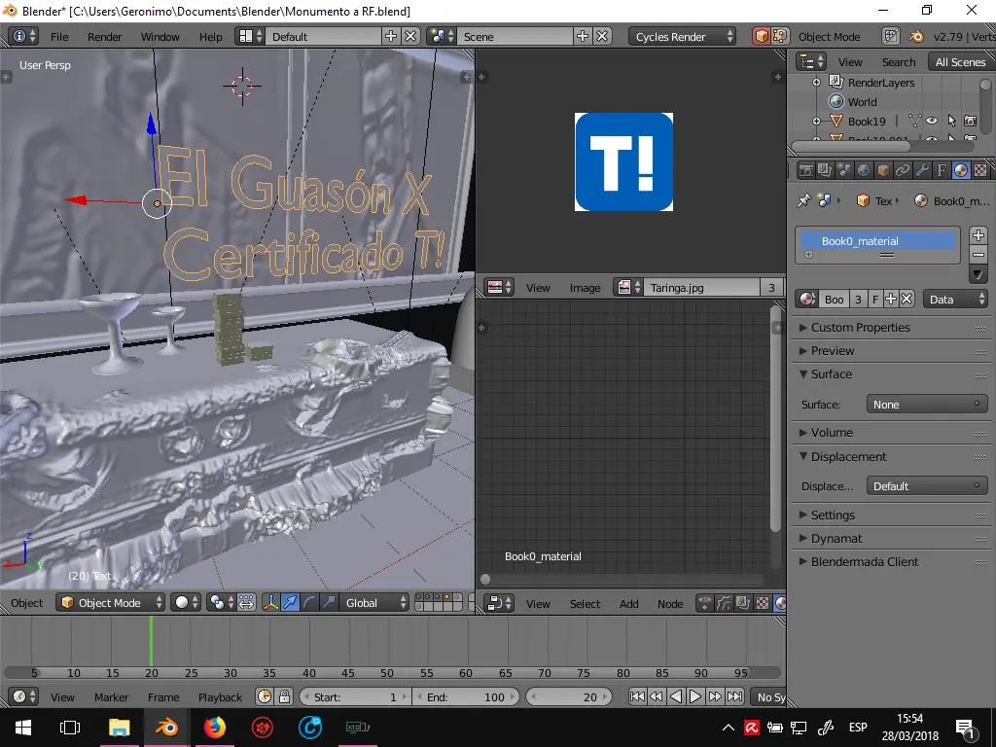996x747 pixels.
Task: Open the Object properties tab (orange cube)
Action: pyautogui.click(x=883, y=169)
